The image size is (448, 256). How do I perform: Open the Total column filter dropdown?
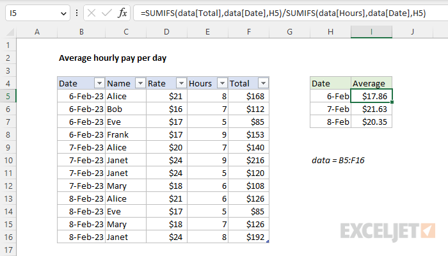click(x=262, y=83)
